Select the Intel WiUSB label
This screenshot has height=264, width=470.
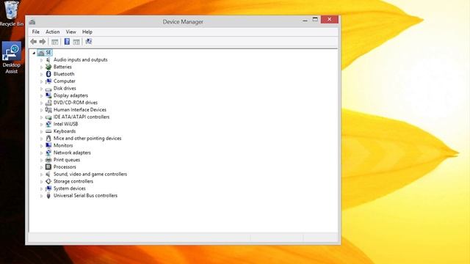pyautogui.click(x=65, y=124)
